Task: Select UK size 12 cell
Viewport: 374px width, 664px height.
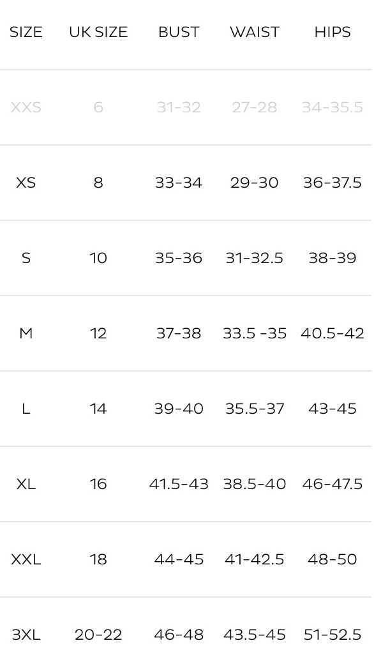Action: click(x=98, y=334)
